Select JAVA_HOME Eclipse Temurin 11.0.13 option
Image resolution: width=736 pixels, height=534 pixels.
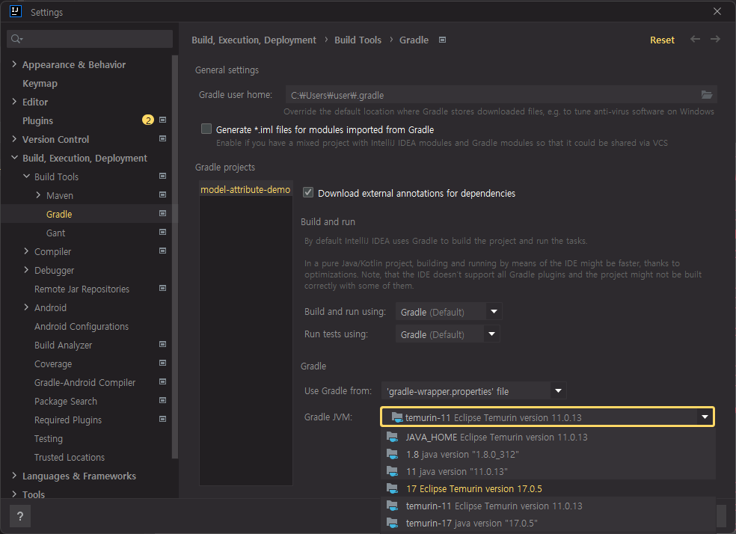548,437
